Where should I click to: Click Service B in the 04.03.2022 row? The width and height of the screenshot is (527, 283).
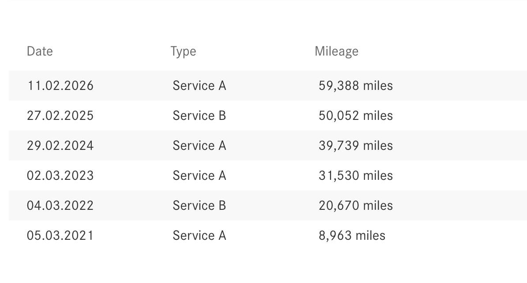(x=199, y=205)
